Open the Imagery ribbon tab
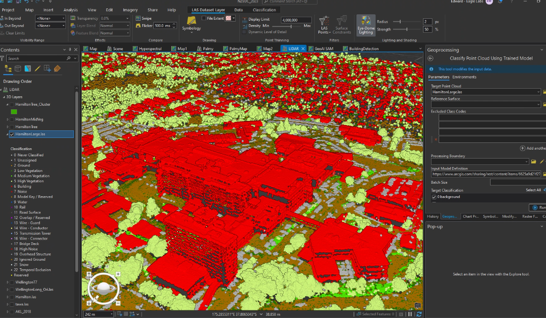 click(130, 10)
